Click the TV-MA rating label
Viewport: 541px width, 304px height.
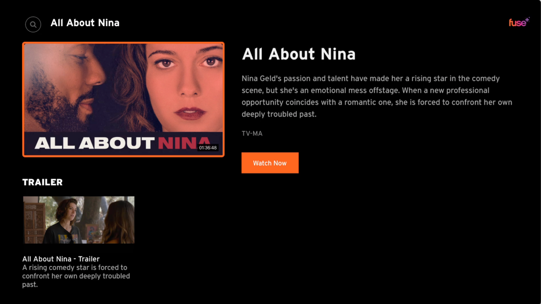pos(252,133)
